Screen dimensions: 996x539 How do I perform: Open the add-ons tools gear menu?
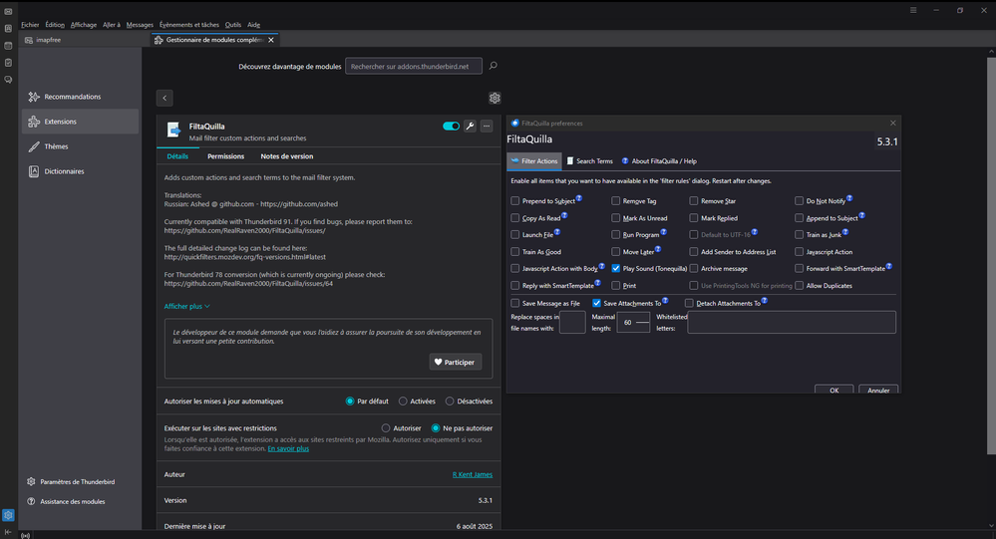(x=494, y=98)
